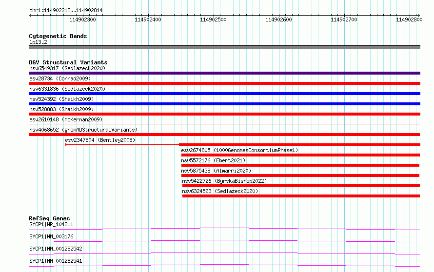434x272 pixels.
Task: Click the 114902800 ruler position label
Action: (x=409, y=19)
